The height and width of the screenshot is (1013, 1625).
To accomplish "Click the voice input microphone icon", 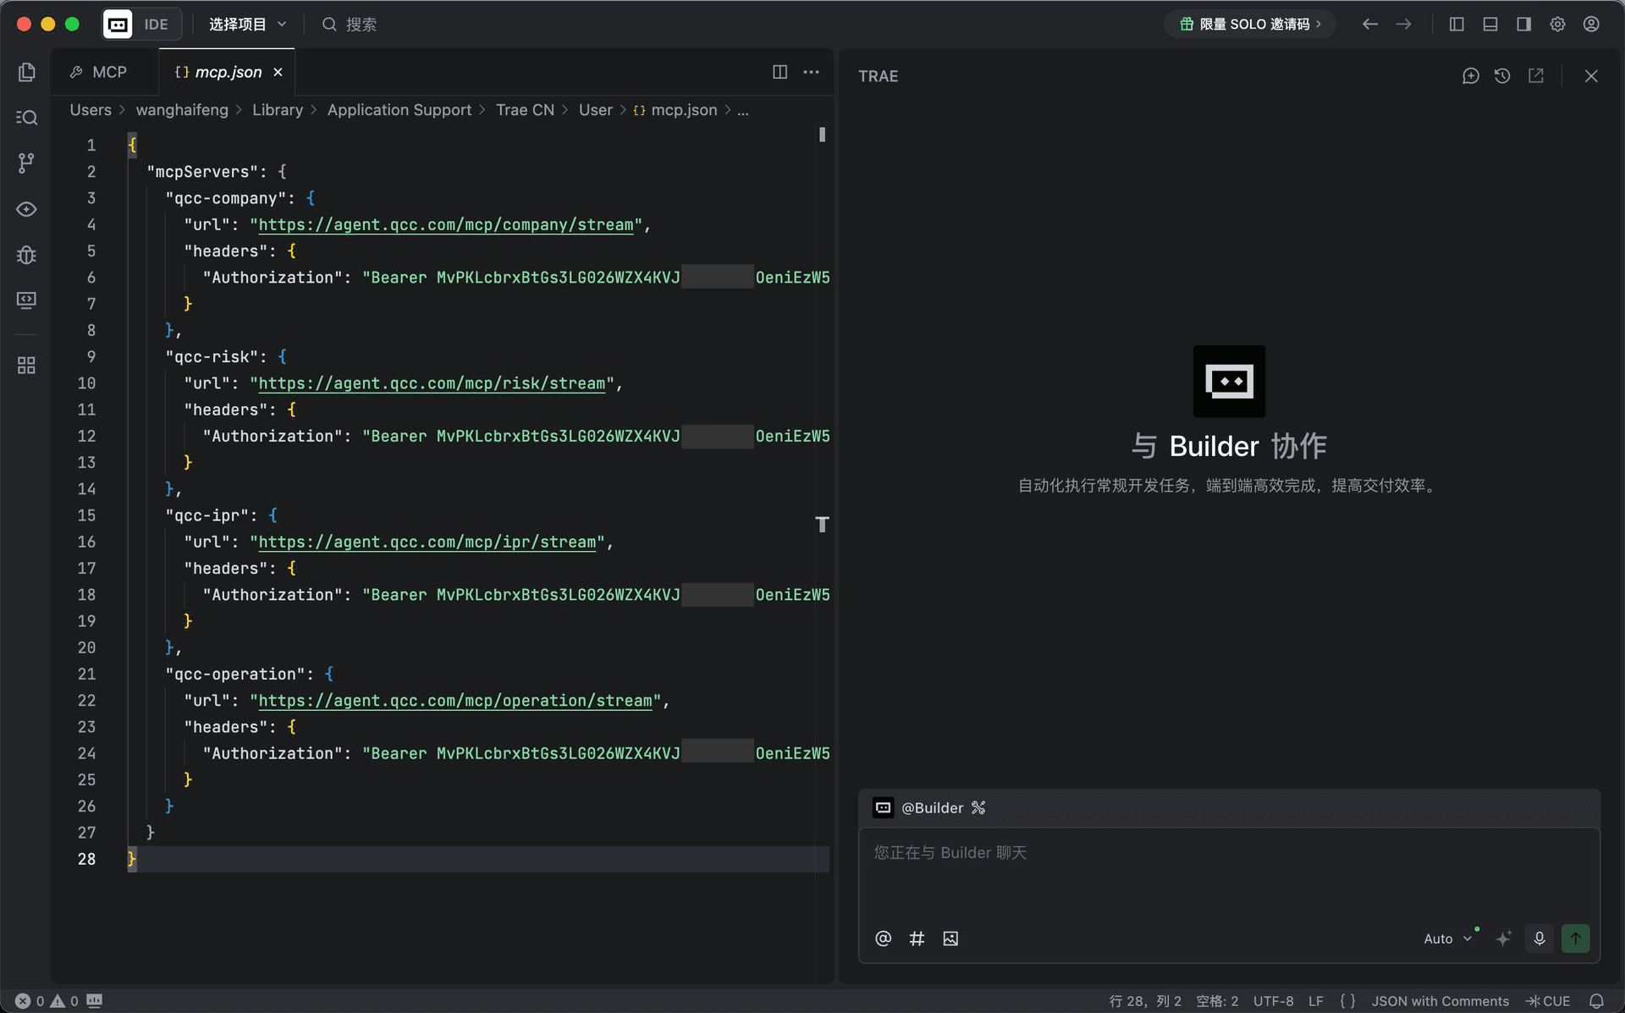I will click(x=1539, y=939).
